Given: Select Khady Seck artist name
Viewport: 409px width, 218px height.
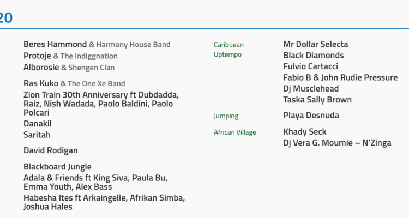Looking at the screenshot, I should click(305, 132).
